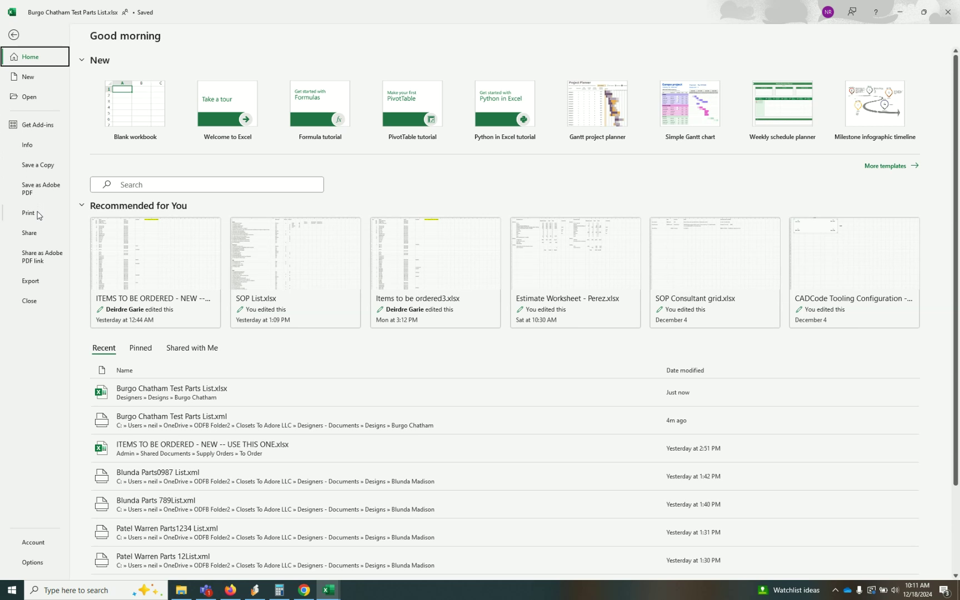The image size is (960, 600).
Task: Click the file icon beside Burgo Chatham Test Parts List.xml
Action: (x=101, y=421)
